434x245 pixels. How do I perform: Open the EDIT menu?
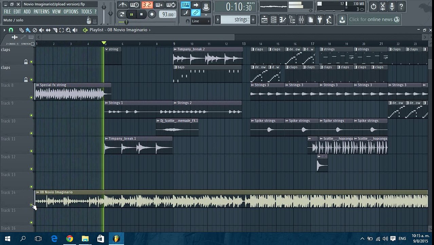click(17, 12)
